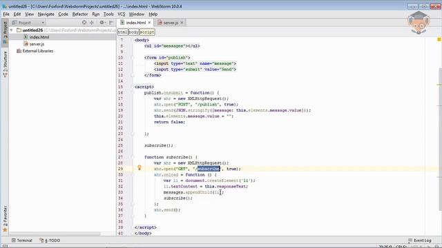Switch to the index.html editor tab

135,23
